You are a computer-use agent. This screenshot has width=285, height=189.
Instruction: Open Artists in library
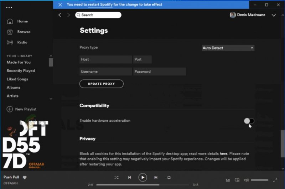coord(12,96)
